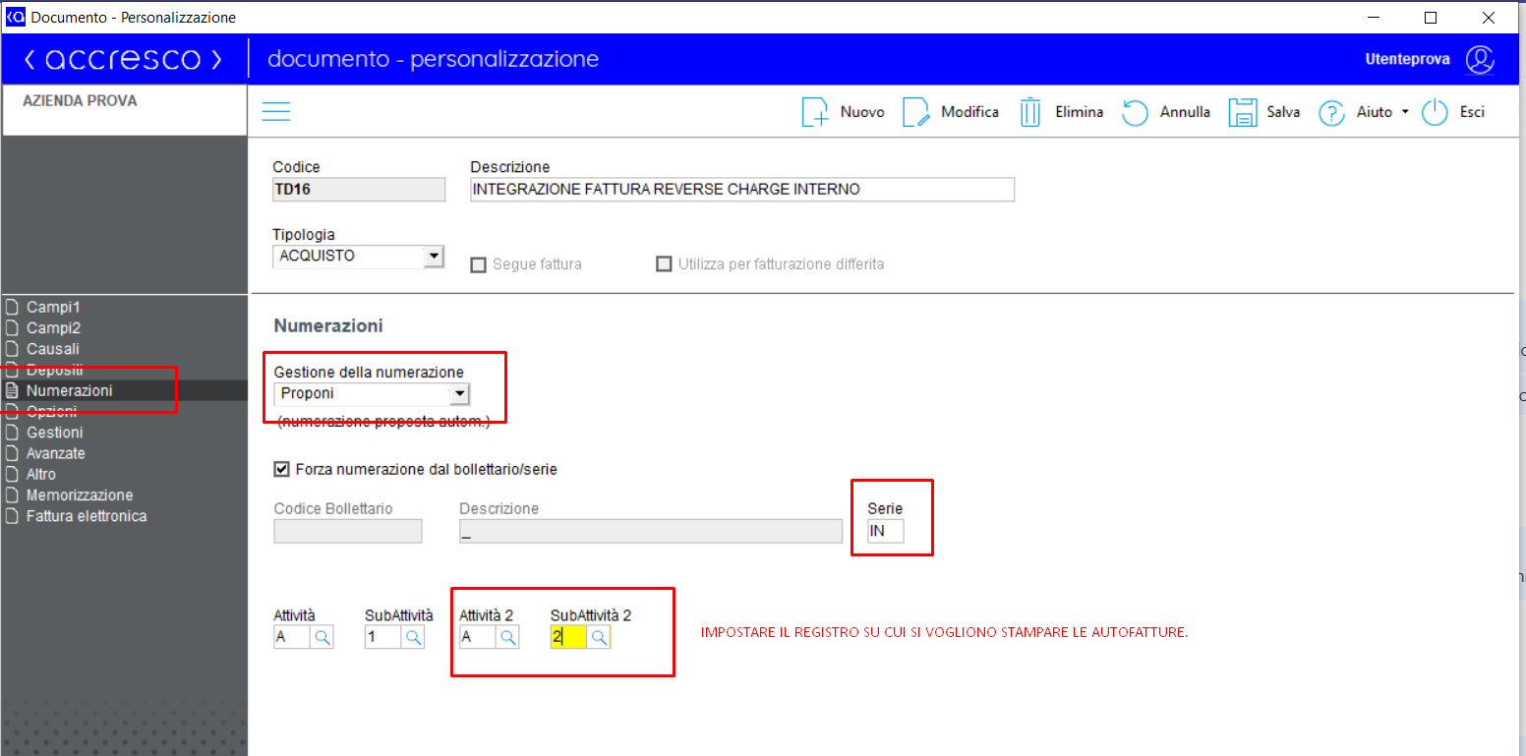Screen dimensions: 1526x756
Task: Open lookup magnifier for SubAttività
Action: point(414,637)
